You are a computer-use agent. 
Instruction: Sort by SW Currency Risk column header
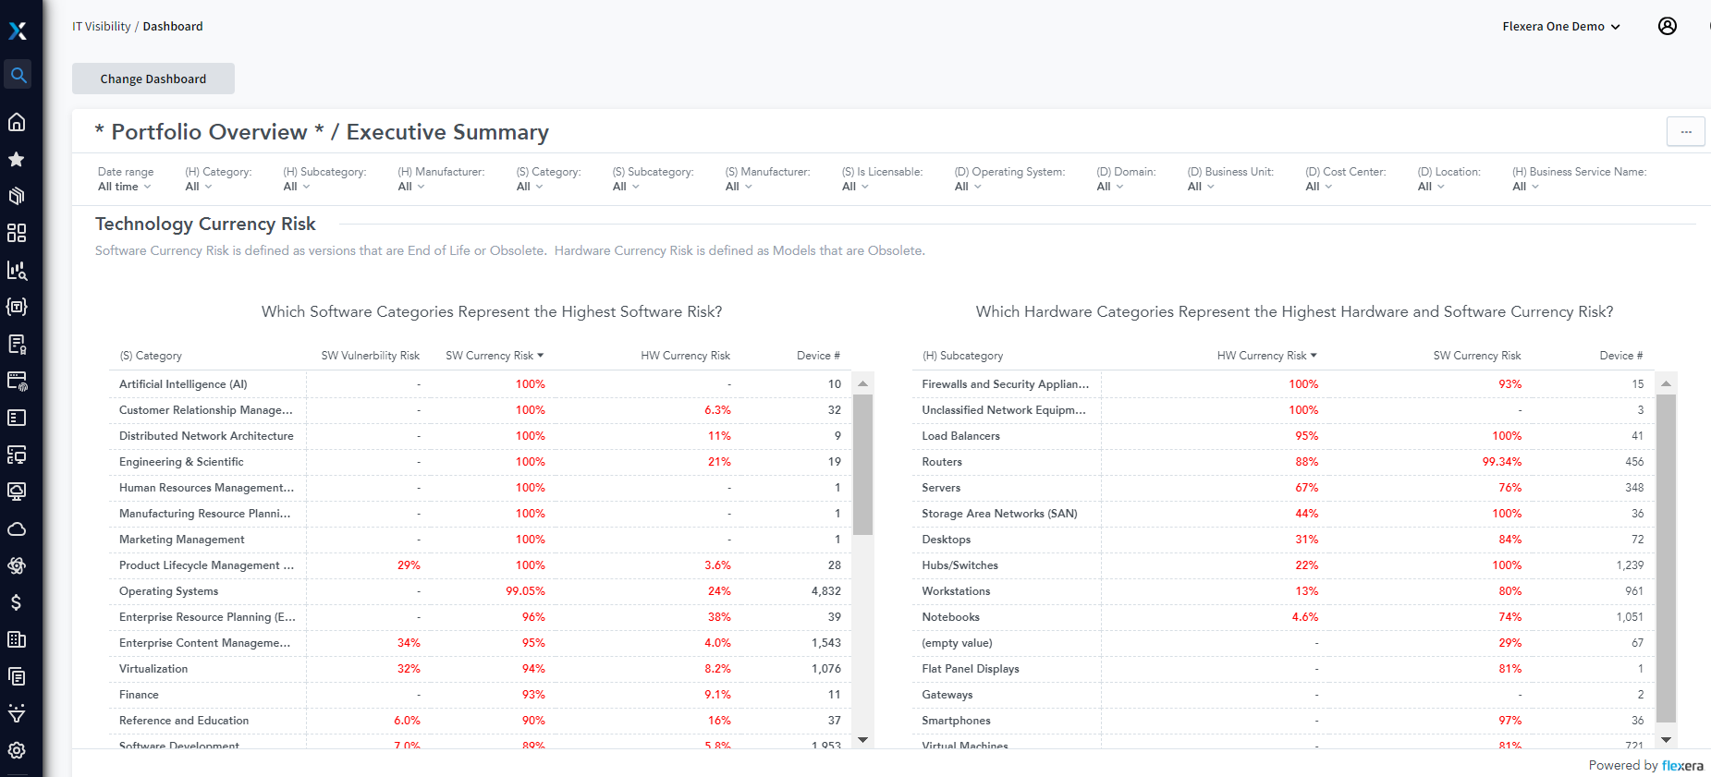tap(494, 356)
